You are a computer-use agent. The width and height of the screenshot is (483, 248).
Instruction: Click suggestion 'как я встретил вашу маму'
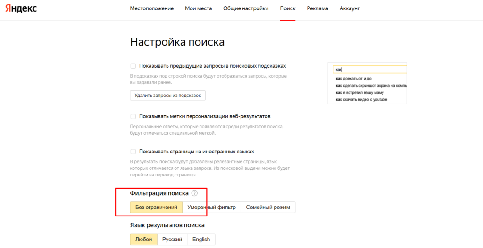tap(360, 93)
